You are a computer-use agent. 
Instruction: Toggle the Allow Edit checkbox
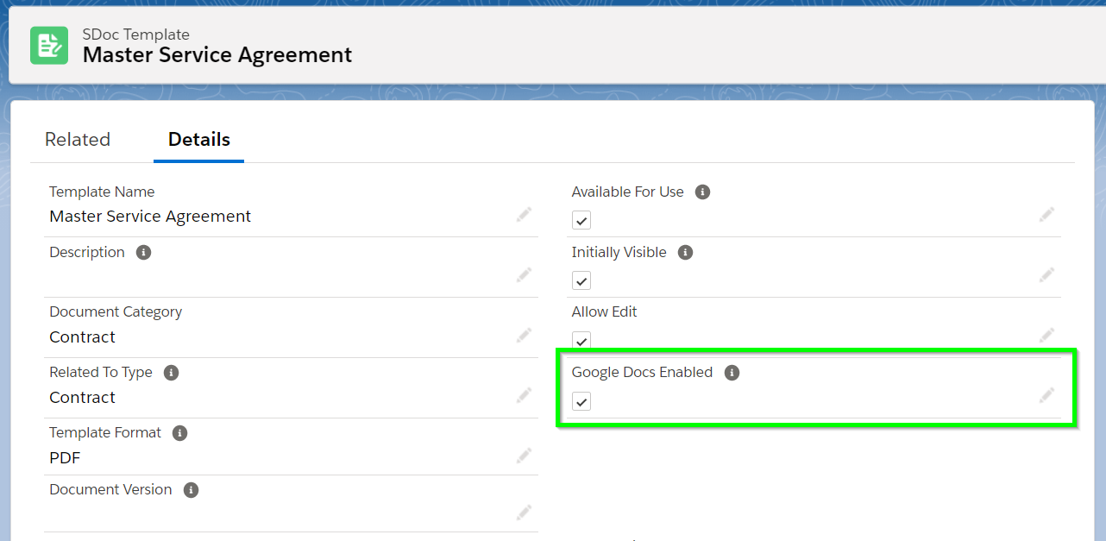(x=581, y=341)
